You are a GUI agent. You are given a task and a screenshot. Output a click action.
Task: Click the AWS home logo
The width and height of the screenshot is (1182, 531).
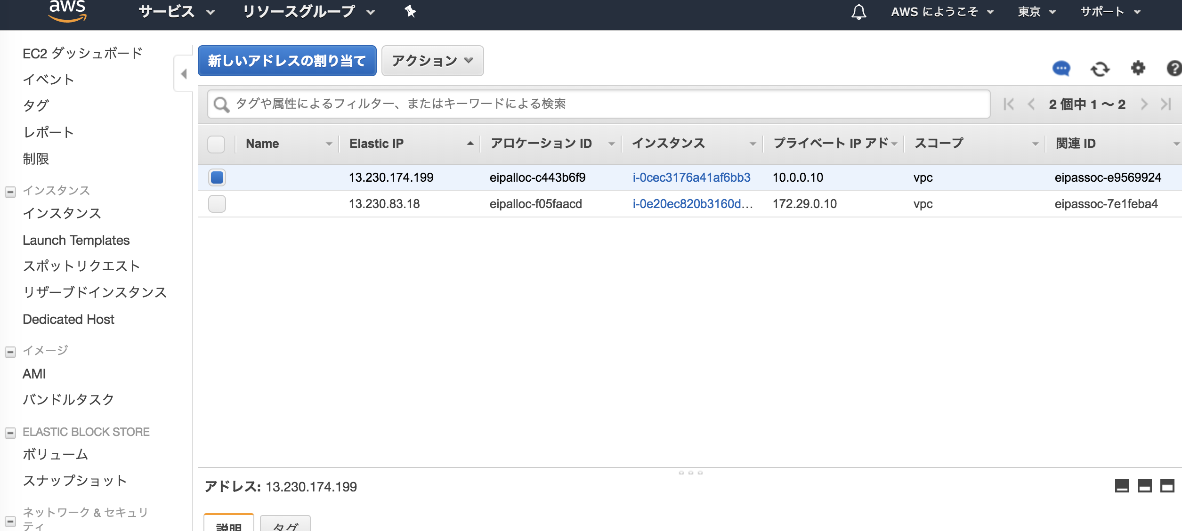(x=66, y=10)
